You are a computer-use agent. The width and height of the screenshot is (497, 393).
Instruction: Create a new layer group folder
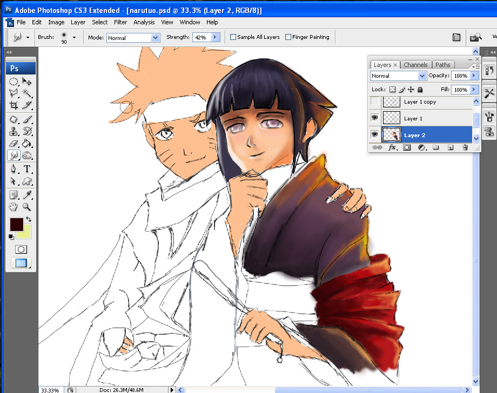pos(436,147)
